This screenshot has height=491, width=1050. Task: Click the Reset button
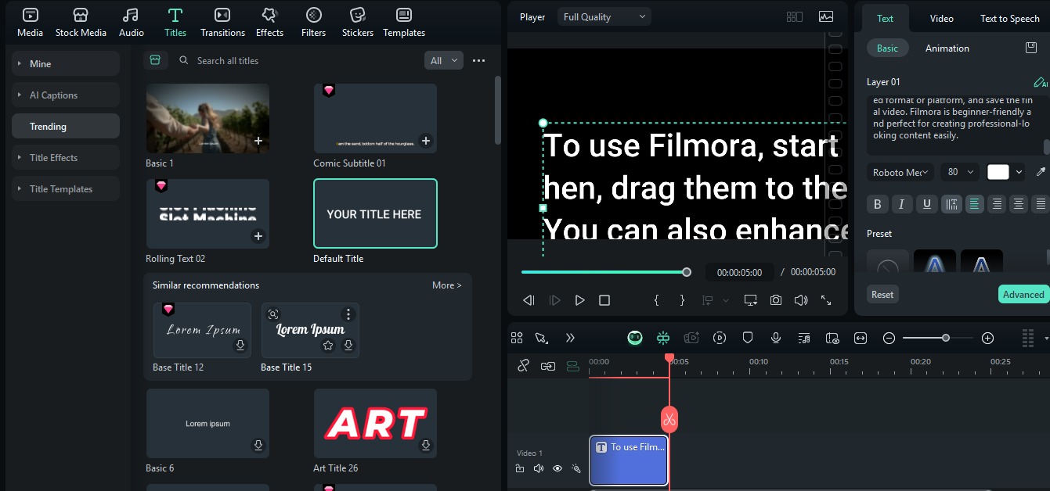pos(882,295)
